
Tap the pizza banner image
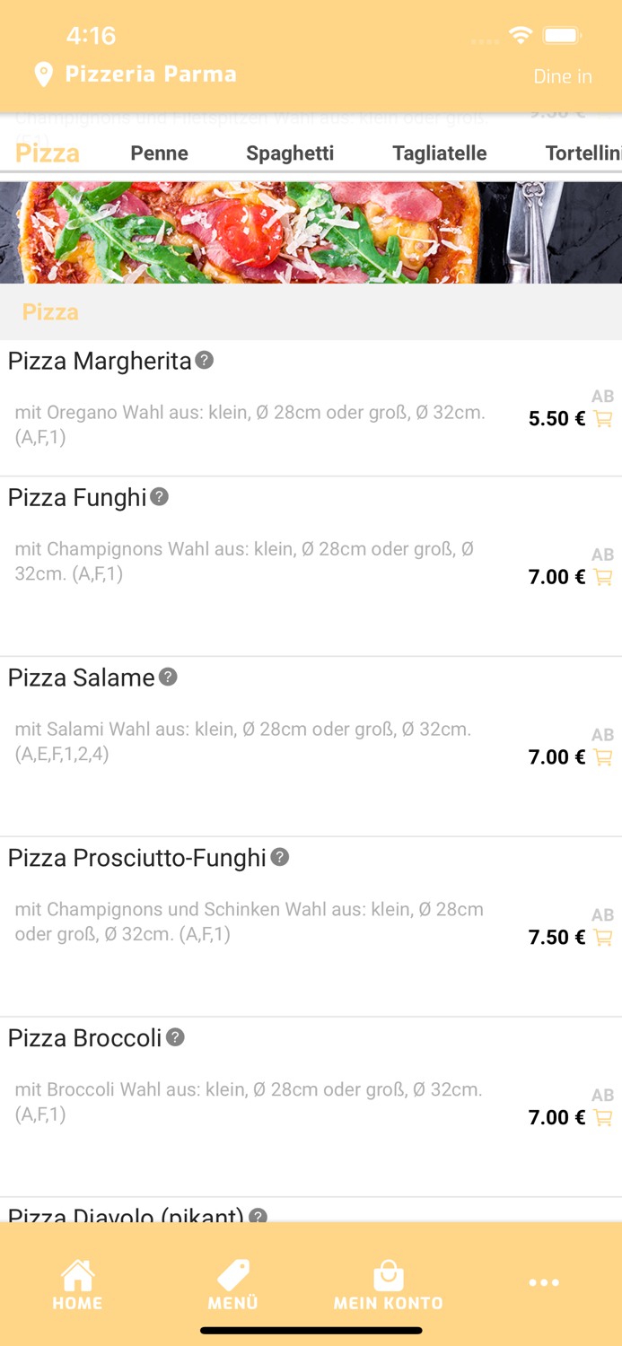(311, 232)
